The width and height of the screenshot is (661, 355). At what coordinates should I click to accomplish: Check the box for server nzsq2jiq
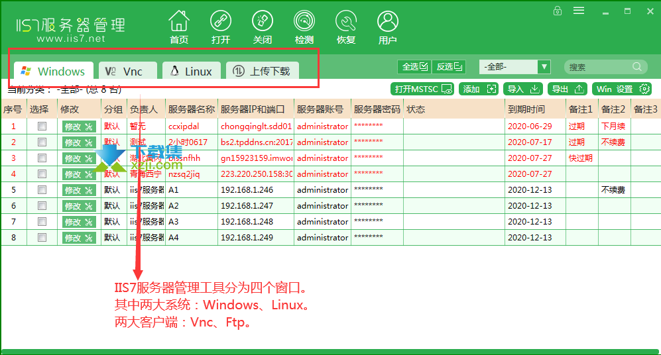[x=42, y=174]
